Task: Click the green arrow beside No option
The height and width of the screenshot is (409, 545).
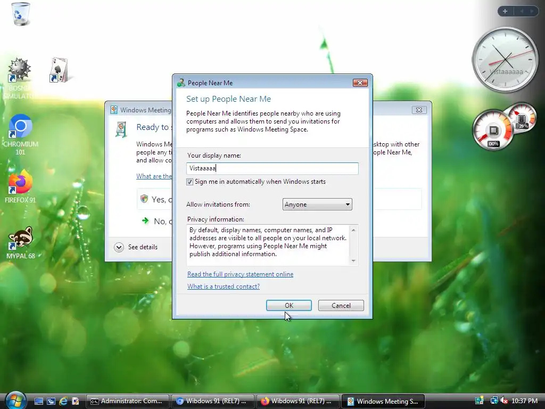Action: click(145, 220)
